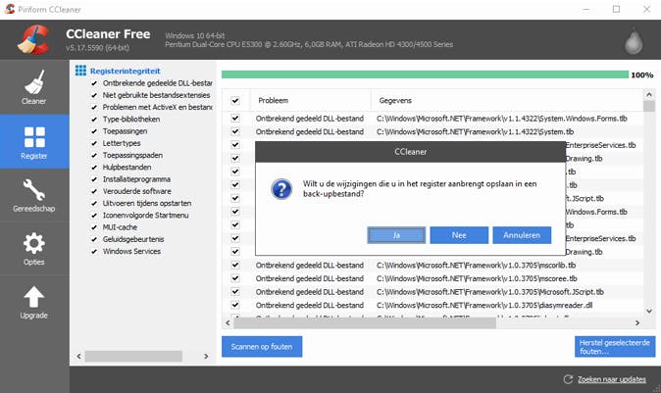Toggle the select-all checkbox in the table header
Screen dimensions: 661x393
[235, 100]
